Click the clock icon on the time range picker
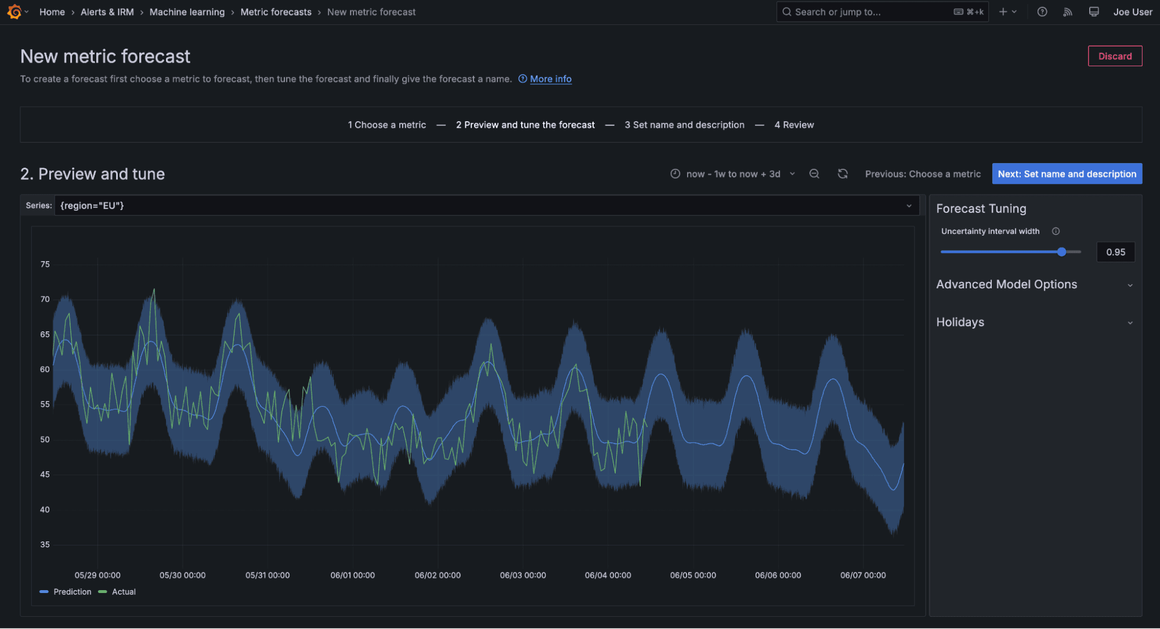The height and width of the screenshot is (629, 1160). click(674, 173)
